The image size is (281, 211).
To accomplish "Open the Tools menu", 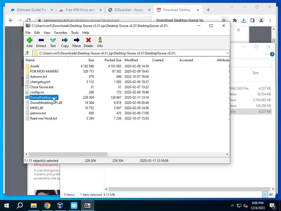I will (75, 33).
